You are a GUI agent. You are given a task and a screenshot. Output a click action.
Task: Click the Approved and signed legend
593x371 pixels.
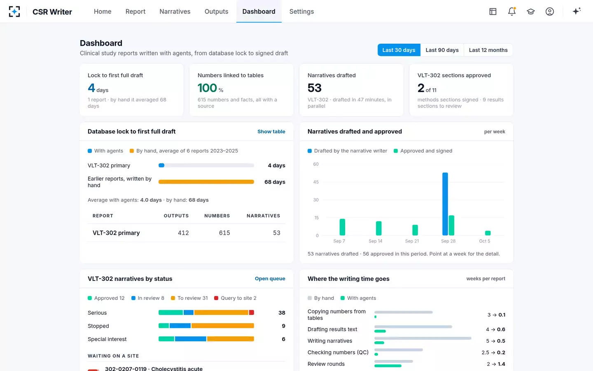click(423, 151)
